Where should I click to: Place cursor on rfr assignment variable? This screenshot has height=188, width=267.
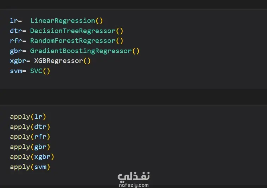point(16,41)
